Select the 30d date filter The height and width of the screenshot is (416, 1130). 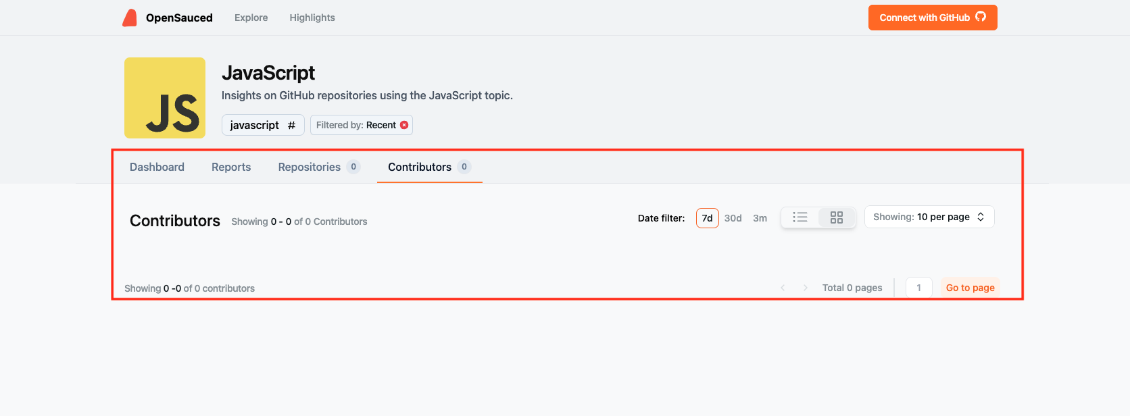click(733, 217)
